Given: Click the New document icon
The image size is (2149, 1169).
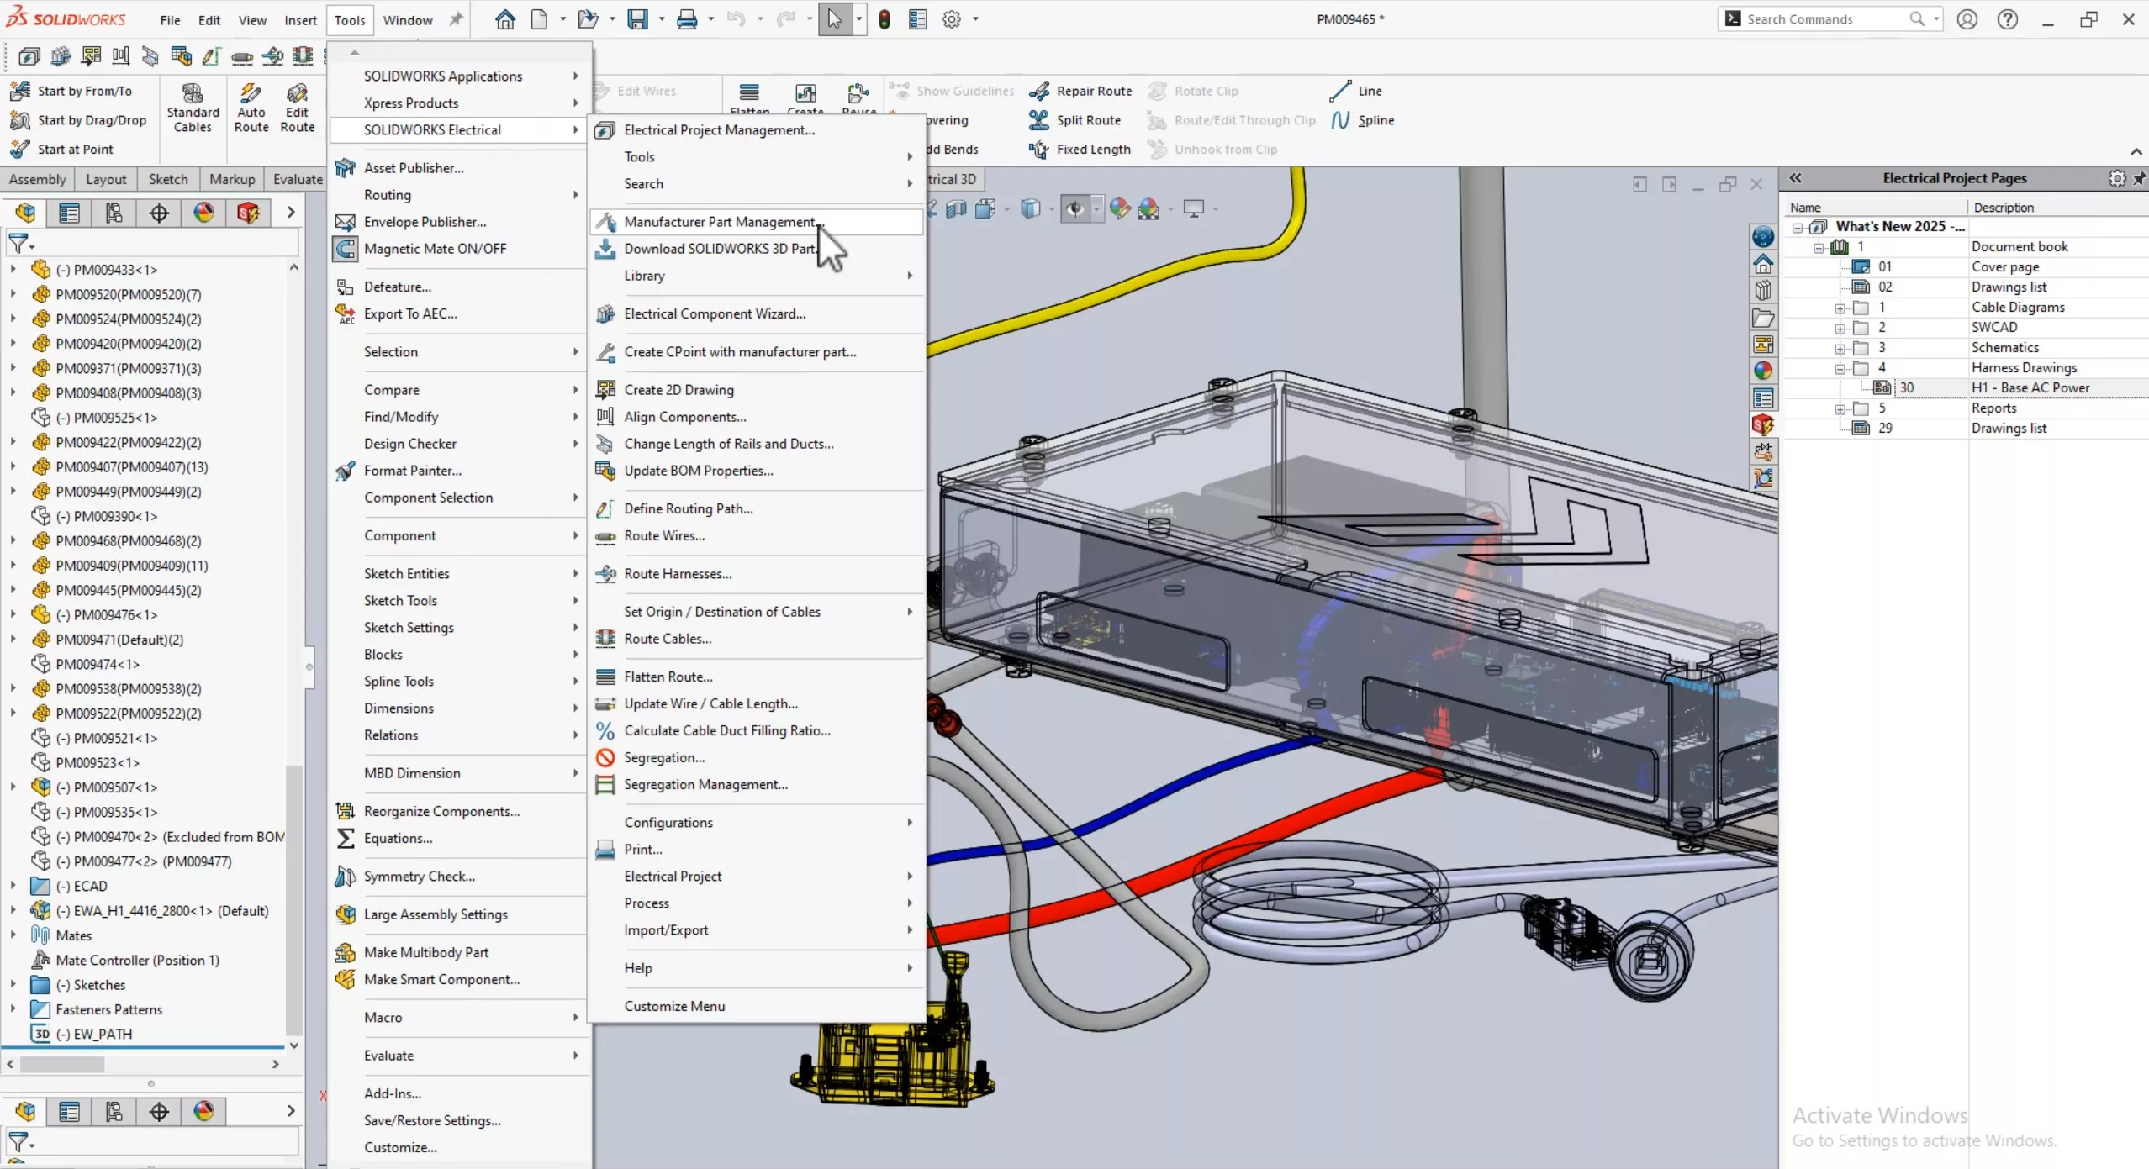Looking at the screenshot, I should pos(540,19).
